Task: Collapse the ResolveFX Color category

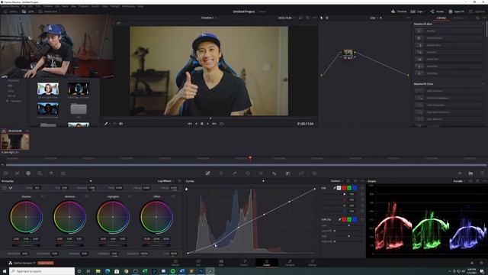Action: [x=483, y=84]
